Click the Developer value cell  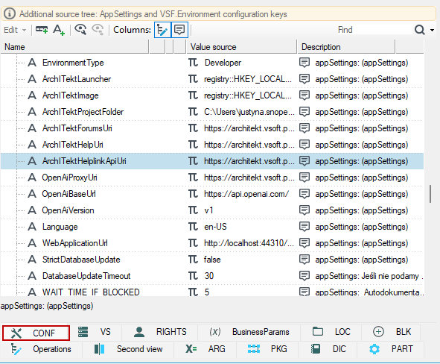(x=223, y=63)
